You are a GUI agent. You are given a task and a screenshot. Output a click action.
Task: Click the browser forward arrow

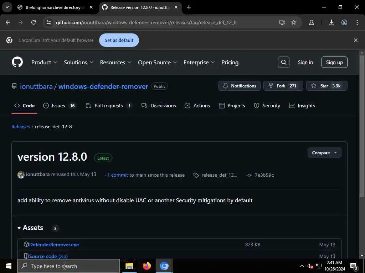coord(21,22)
